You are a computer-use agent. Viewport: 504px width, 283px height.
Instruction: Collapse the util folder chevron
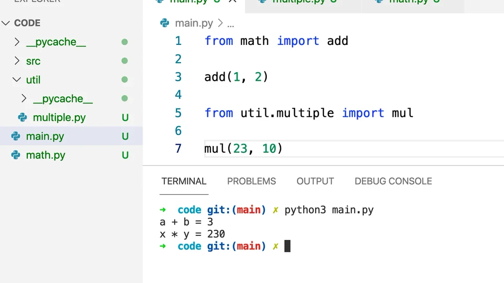[17, 80]
